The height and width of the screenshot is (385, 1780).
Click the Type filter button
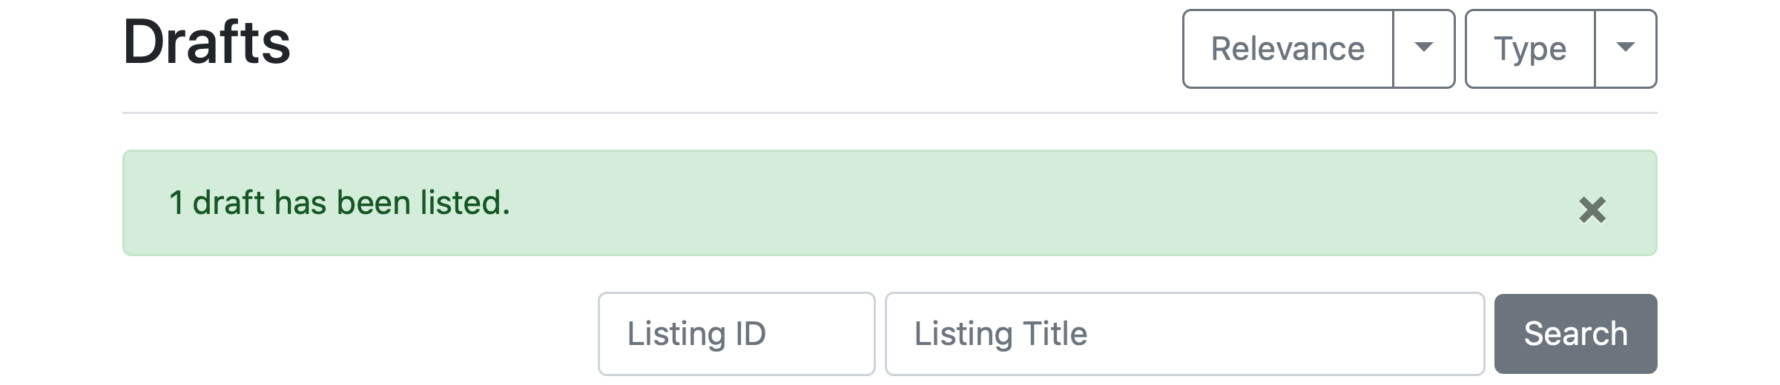point(1529,49)
